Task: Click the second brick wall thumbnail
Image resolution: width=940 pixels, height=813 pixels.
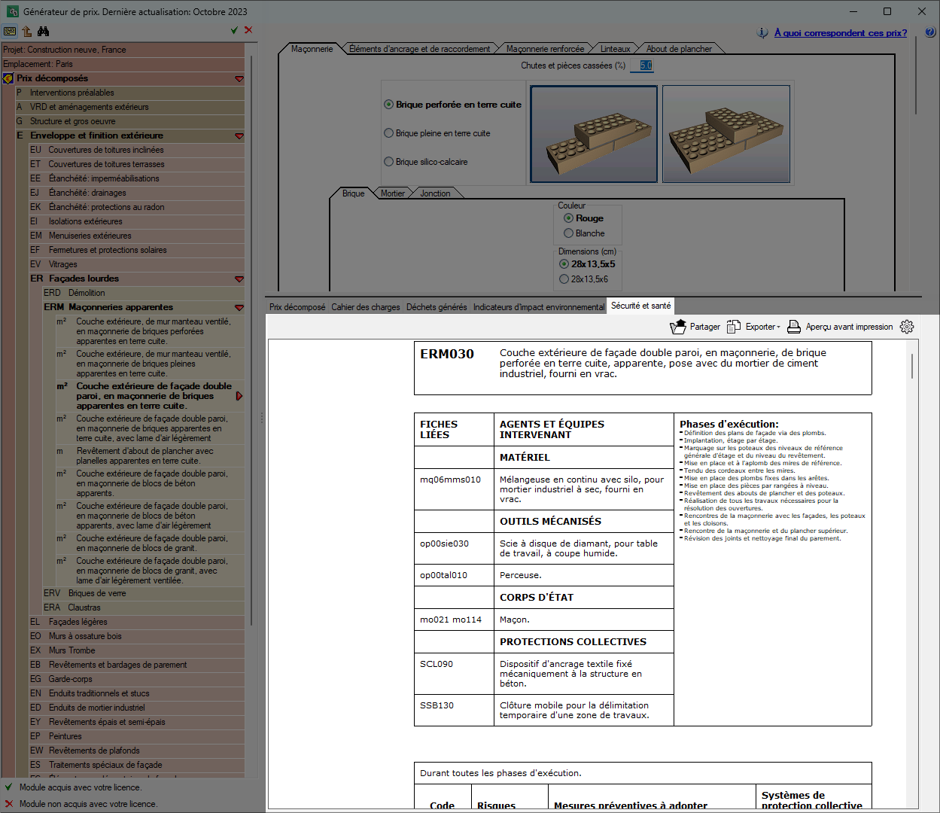Action: point(726,134)
